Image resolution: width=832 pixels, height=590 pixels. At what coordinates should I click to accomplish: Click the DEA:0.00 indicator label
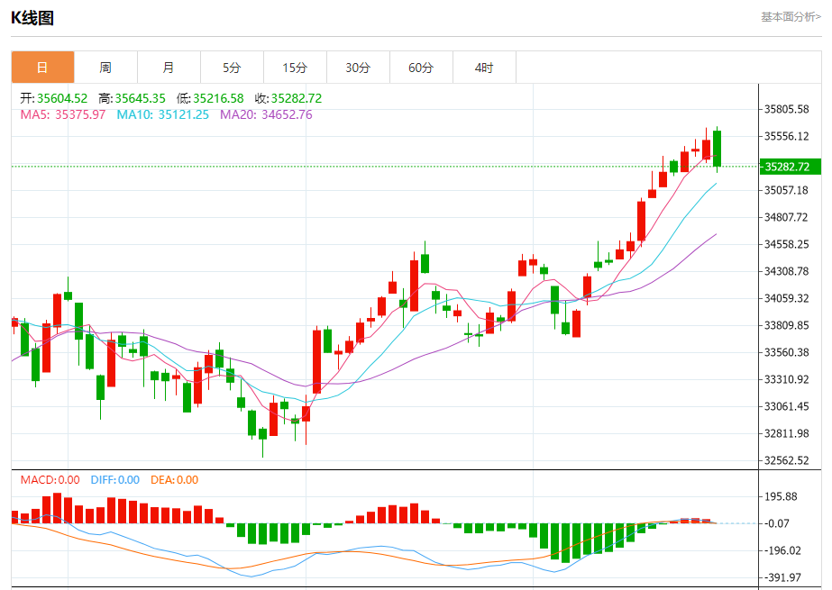pos(175,480)
